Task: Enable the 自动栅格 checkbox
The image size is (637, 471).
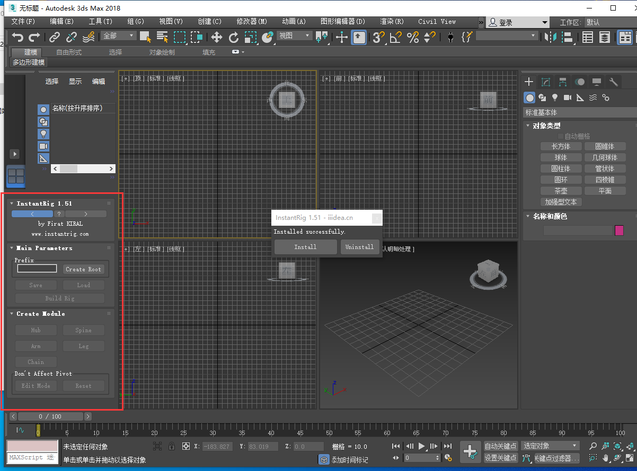Action: pyautogui.click(x=561, y=136)
